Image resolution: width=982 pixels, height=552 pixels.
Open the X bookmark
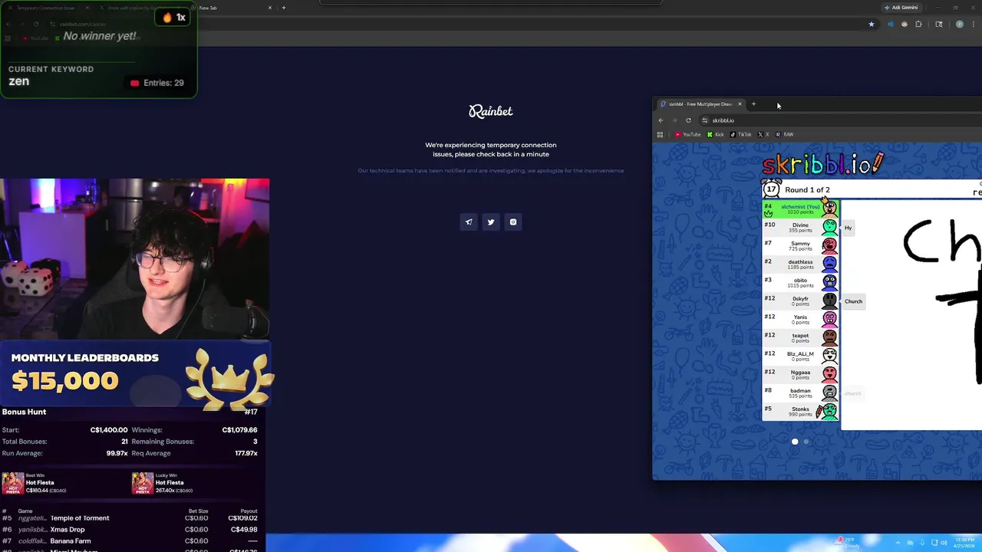point(763,134)
